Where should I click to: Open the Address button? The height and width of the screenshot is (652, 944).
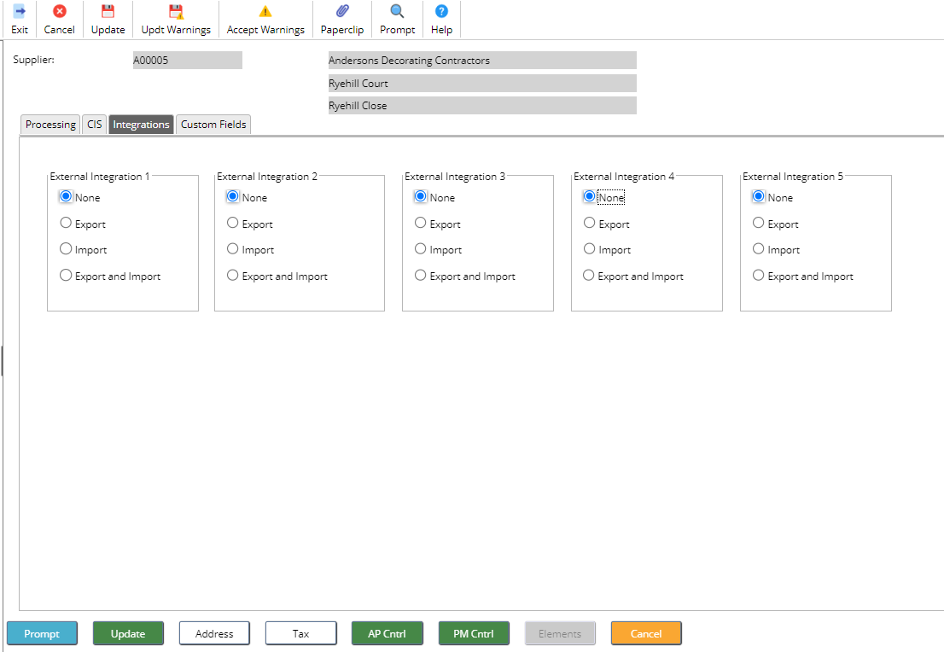214,633
